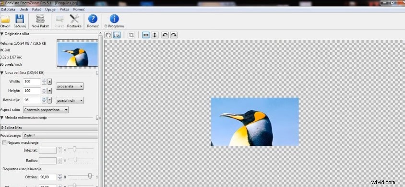Open the S-Spline Max method selector
This screenshot has height=187, width=405.
pos(49,128)
